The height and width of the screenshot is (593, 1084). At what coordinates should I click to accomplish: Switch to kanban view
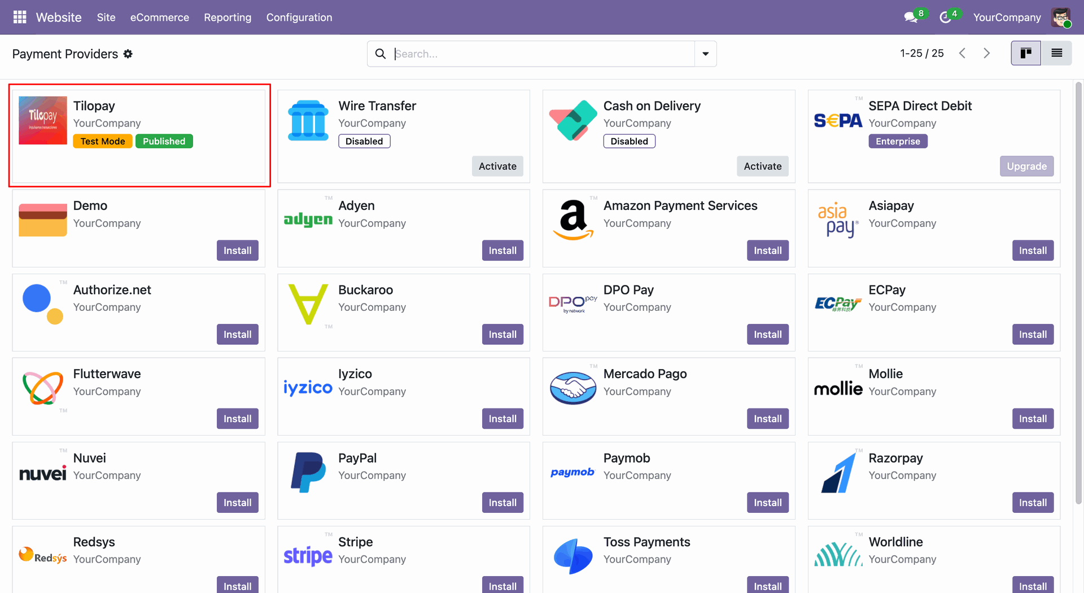point(1026,53)
